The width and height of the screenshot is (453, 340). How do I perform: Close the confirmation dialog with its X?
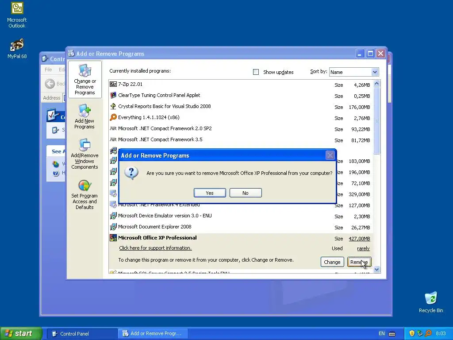(330, 155)
